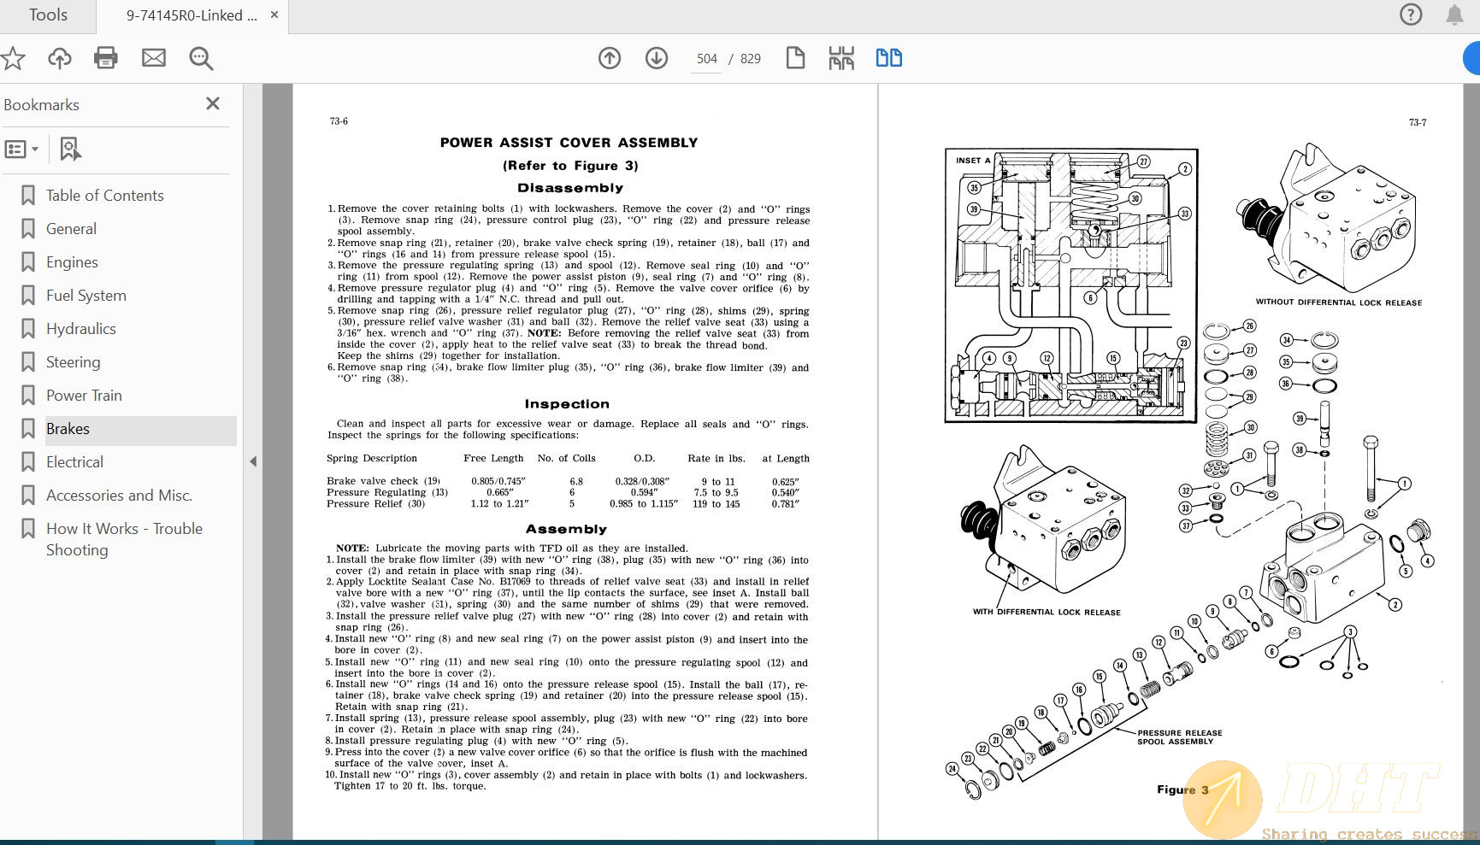
Task: Expand the How It Works - Trouble Shooting bookmark
Action: [x=124, y=538]
